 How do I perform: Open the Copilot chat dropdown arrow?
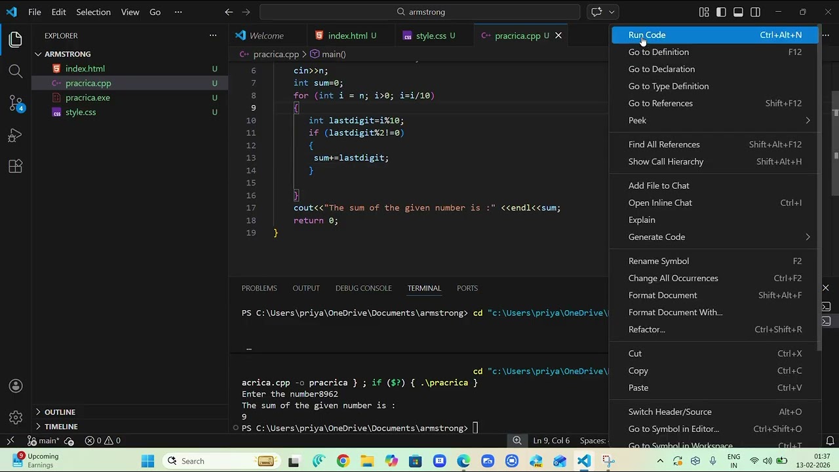click(x=612, y=12)
